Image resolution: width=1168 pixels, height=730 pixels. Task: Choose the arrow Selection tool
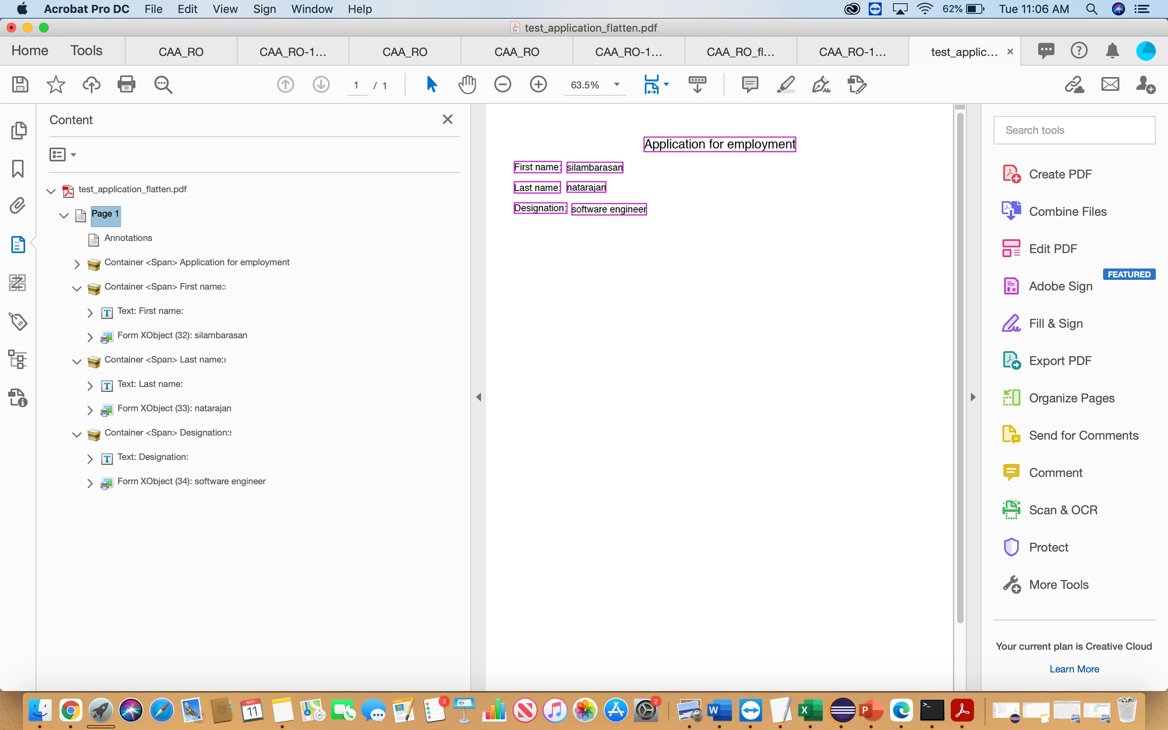(x=432, y=84)
